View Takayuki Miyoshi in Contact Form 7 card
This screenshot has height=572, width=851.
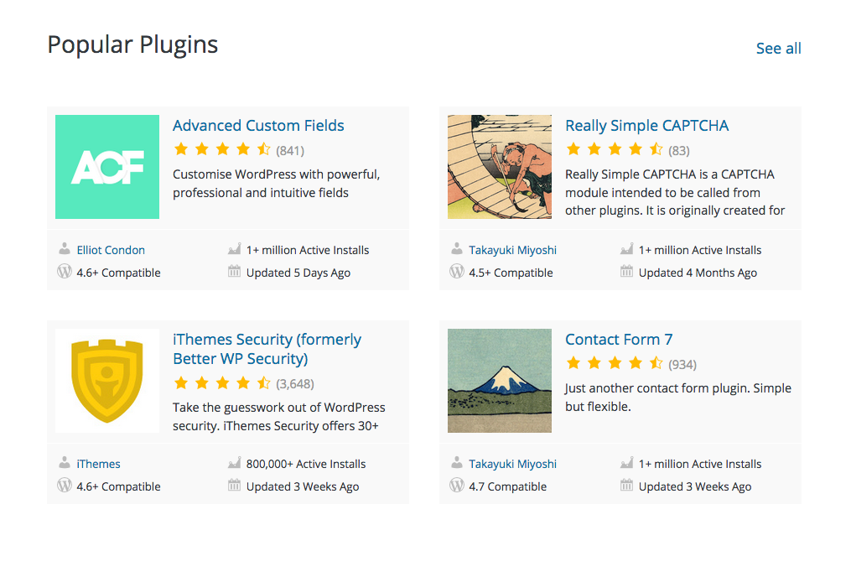click(513, 464)
